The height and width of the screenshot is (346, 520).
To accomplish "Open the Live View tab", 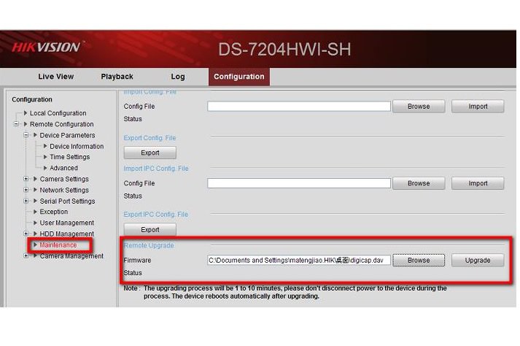I will [55, 77].
